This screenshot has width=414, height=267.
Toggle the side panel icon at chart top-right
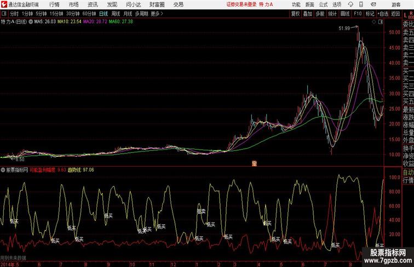click(381, 22)
